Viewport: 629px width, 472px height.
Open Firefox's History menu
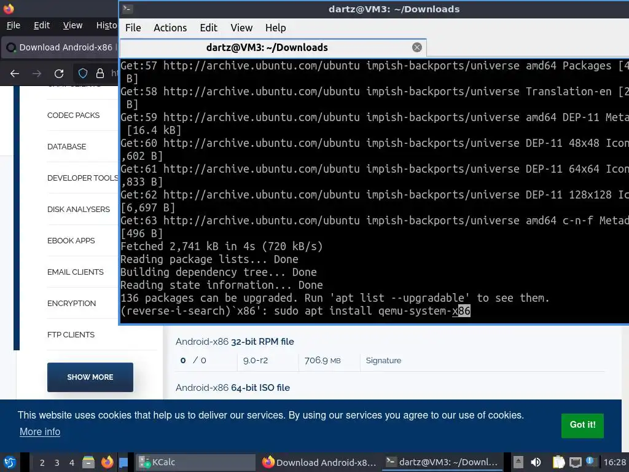[x=107, y=25]
